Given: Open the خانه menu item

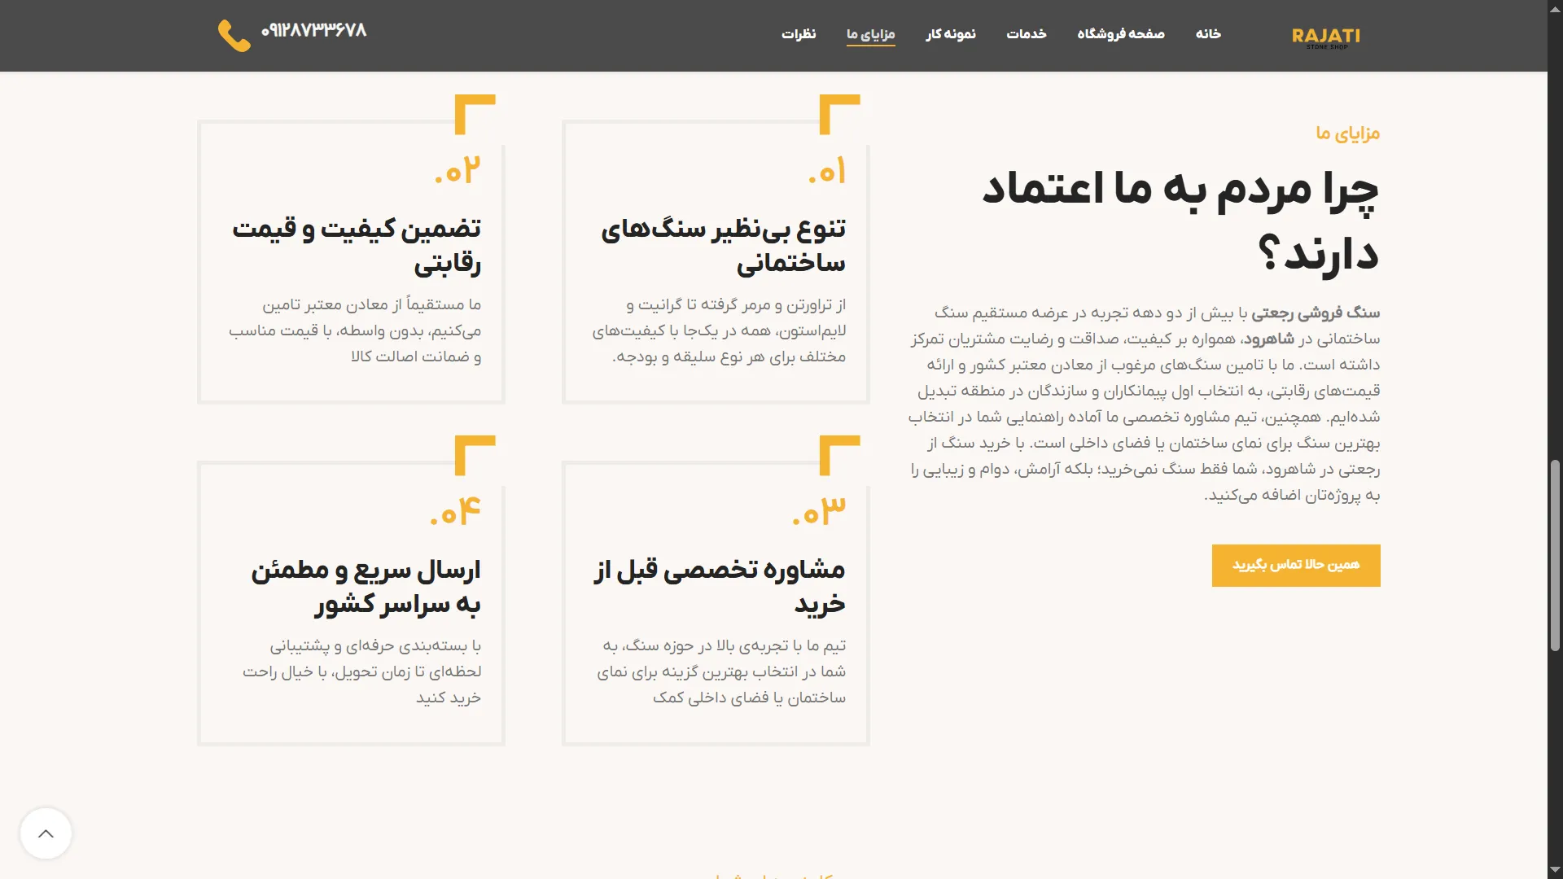Looking at the screenshot, I should 1208,33.
